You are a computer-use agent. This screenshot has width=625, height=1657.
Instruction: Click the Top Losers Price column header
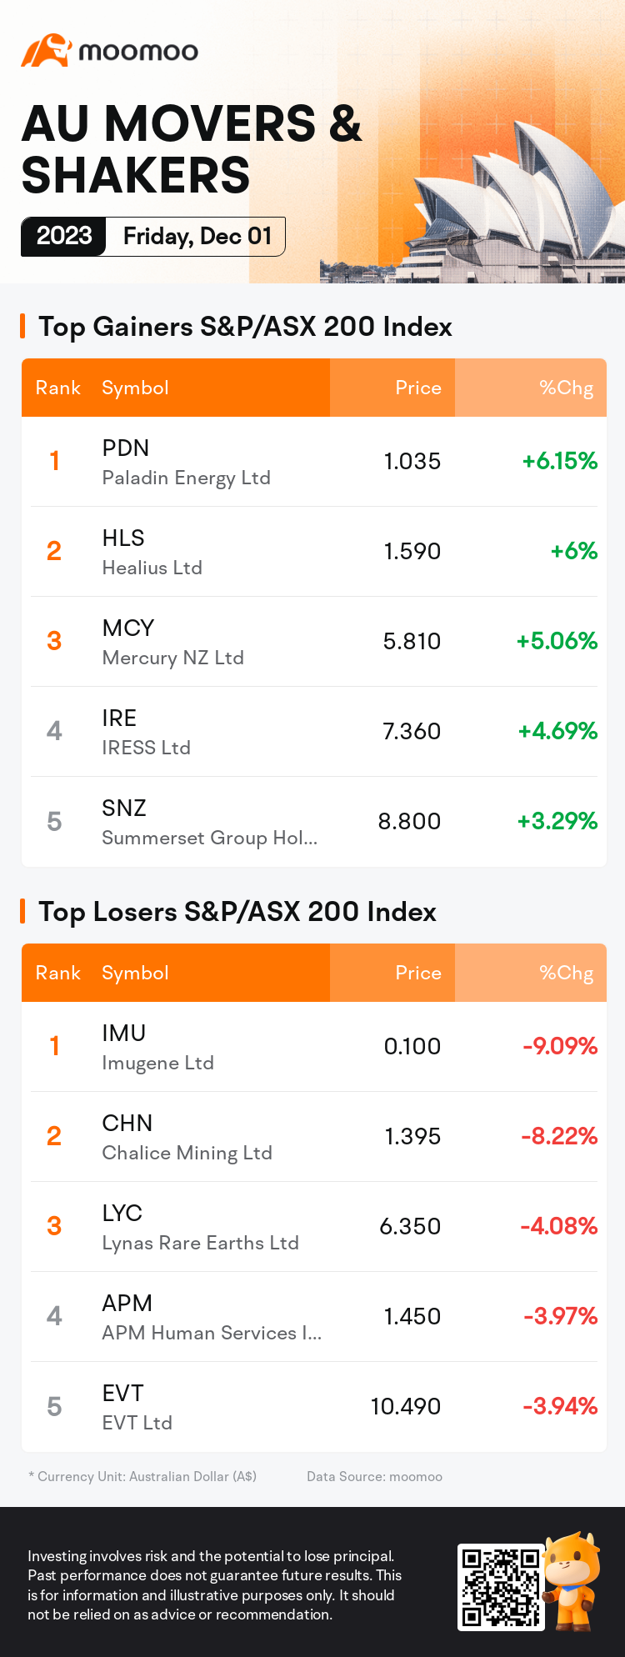[x=418, y=974]
